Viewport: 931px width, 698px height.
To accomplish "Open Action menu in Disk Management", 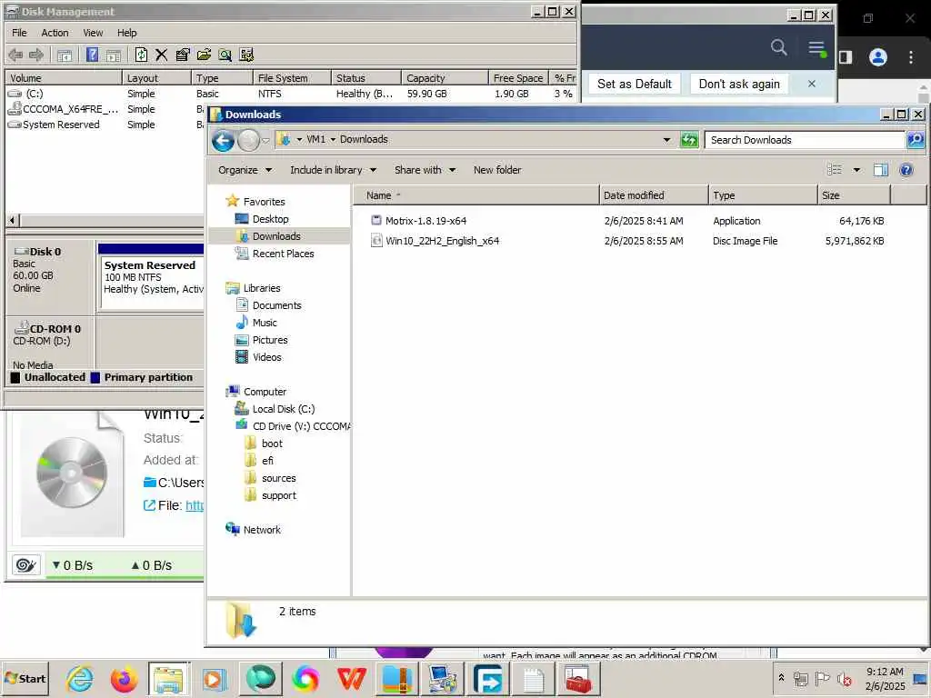I will (x=55, y=33).
